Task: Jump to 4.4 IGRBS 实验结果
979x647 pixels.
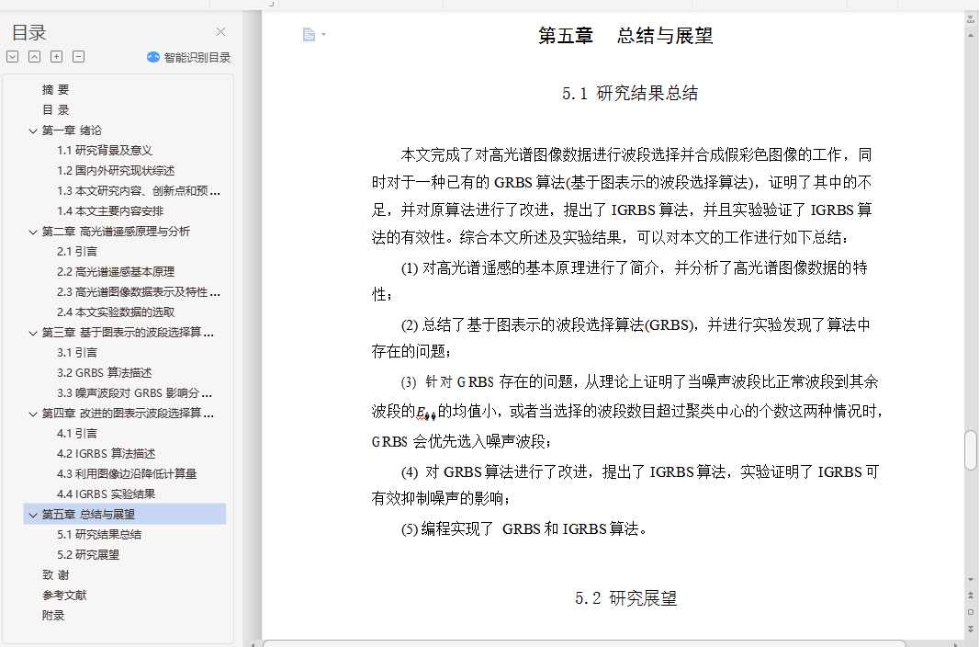Action: (x=107, y=494)
